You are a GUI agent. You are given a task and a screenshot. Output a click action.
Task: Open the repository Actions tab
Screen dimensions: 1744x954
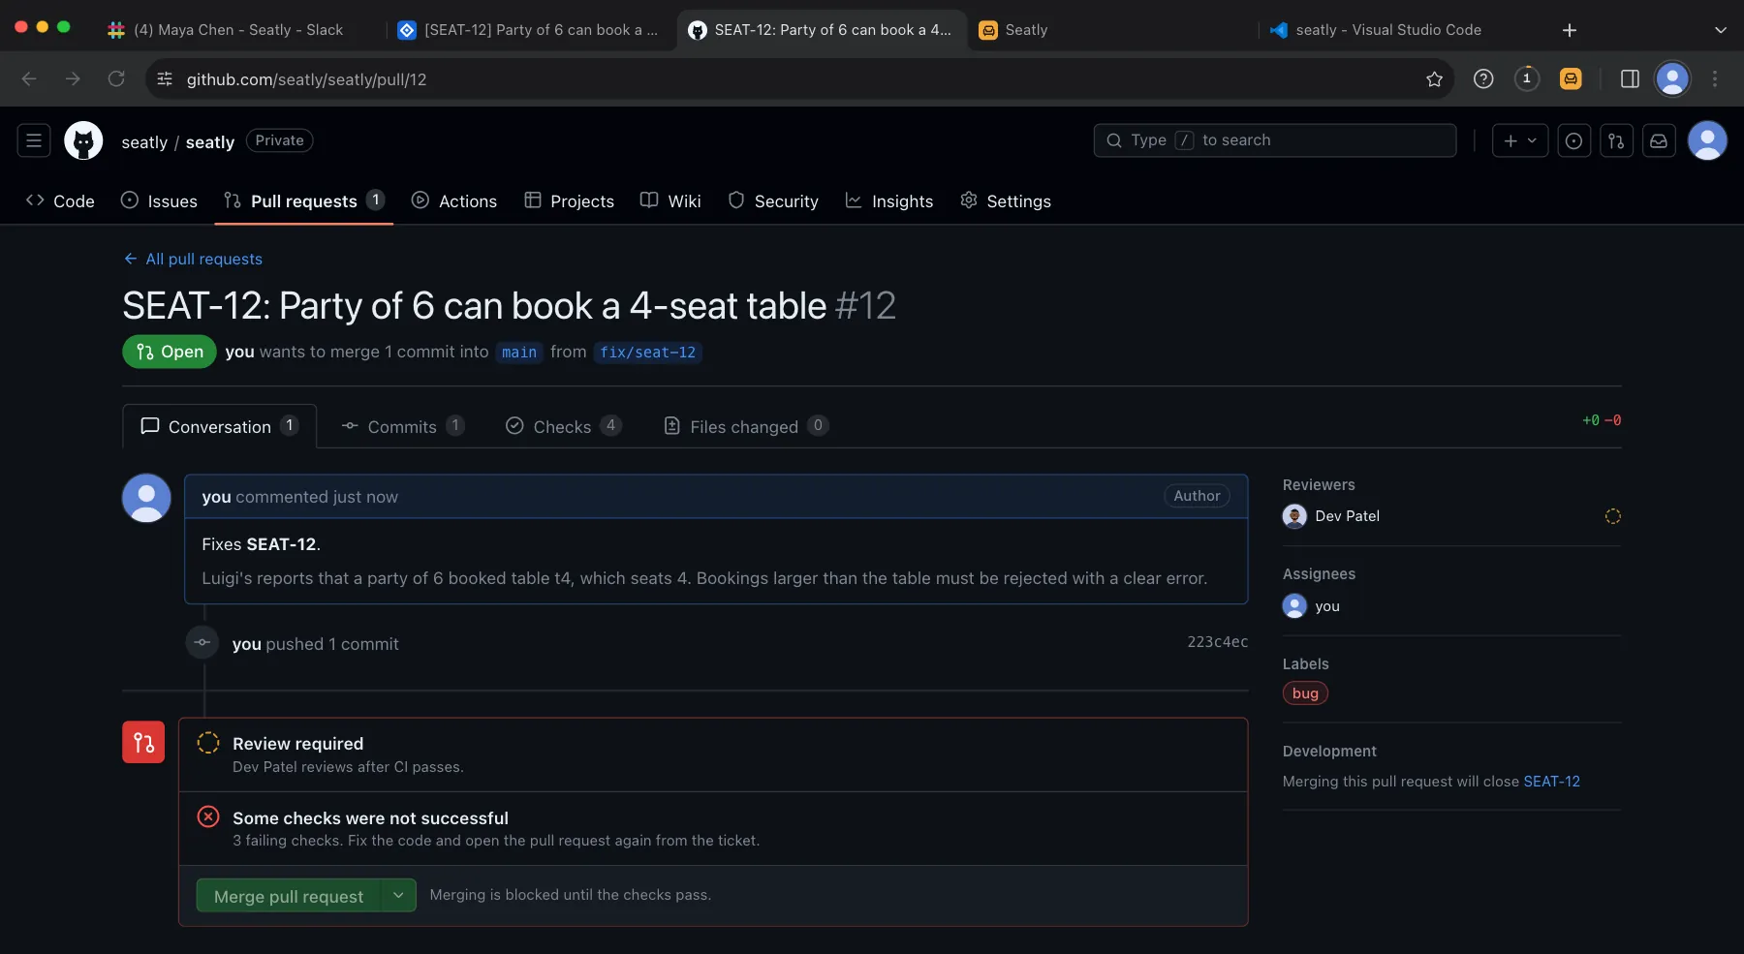454,200
